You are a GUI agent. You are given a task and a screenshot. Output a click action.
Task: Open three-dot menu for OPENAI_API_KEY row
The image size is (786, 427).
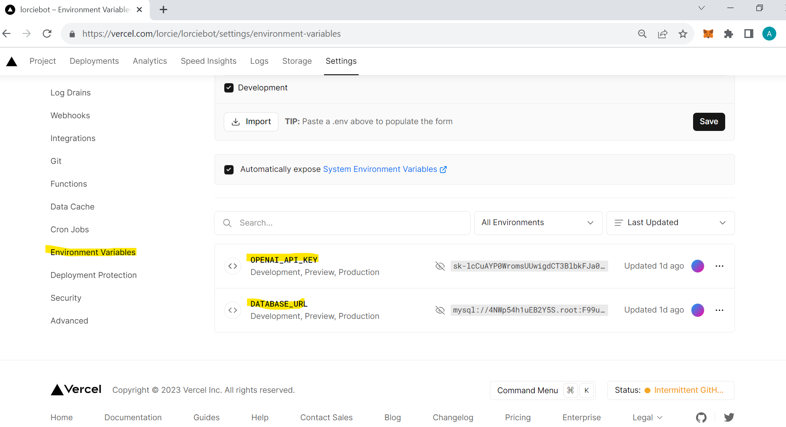pos(719,266)
